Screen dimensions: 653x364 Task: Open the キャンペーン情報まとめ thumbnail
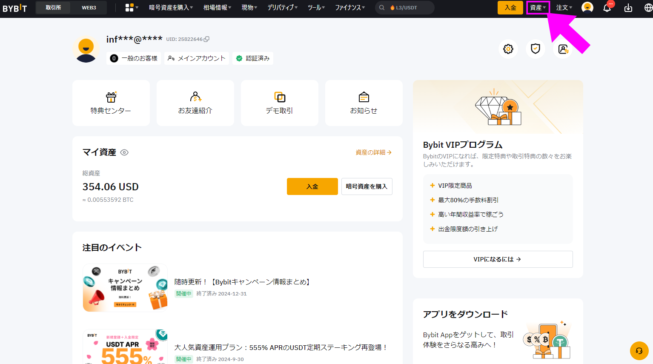click(125, 288)
